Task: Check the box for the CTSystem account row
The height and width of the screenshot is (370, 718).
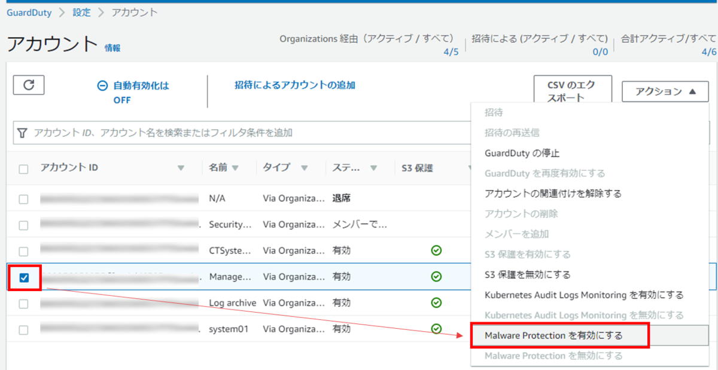Action: point(23,251)
